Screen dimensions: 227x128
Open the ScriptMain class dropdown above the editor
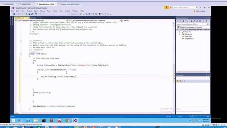(x=95, y=21)
